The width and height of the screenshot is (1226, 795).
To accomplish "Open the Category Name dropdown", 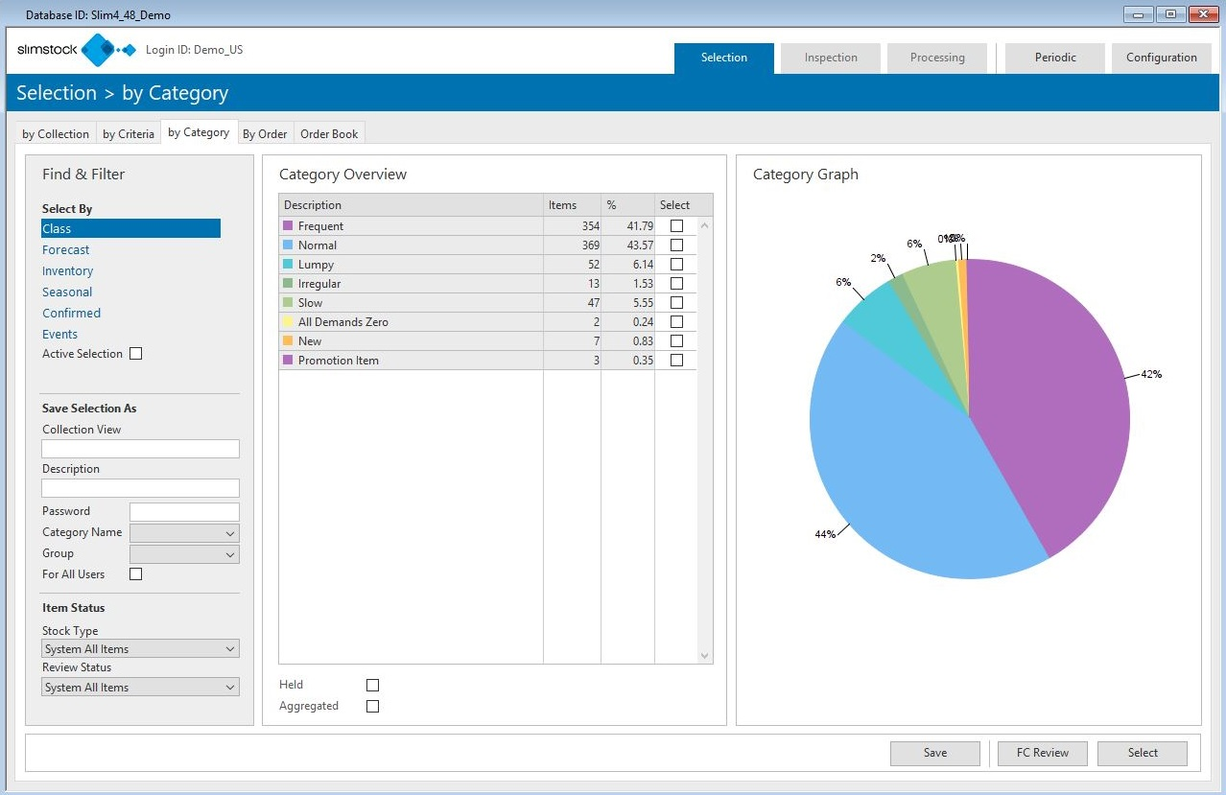I will 184,533.
